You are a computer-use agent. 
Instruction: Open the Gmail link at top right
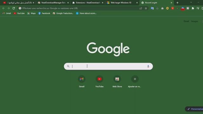(x=186, y=21)
